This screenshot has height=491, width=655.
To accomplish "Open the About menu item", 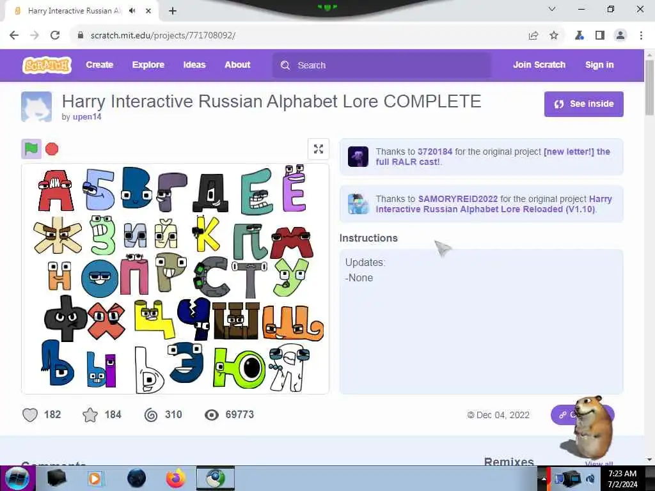I will click(x=237, y=65).
